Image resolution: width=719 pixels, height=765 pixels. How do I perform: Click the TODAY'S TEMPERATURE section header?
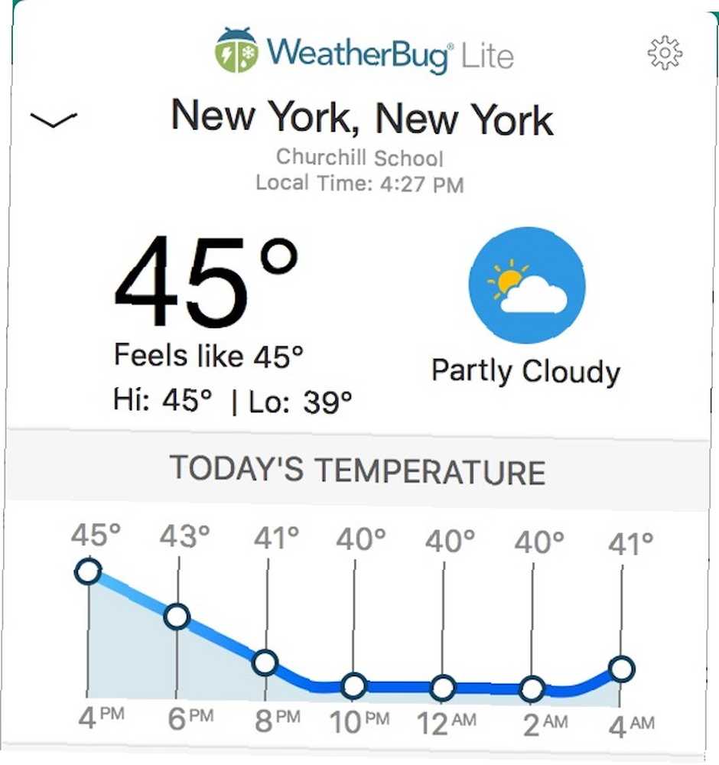[x=357, y=470]
